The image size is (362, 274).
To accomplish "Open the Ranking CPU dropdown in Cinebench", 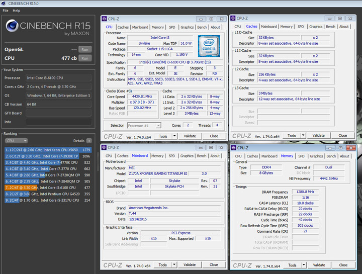I will [16, 141].
